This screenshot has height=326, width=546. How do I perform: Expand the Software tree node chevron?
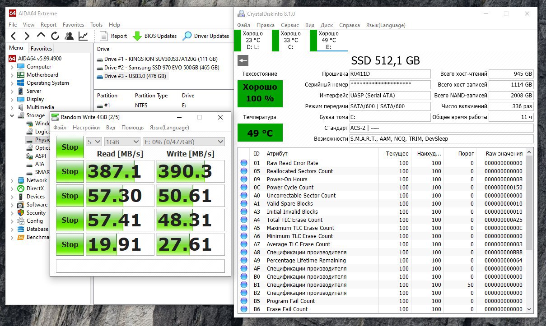[x=12, y=205]
